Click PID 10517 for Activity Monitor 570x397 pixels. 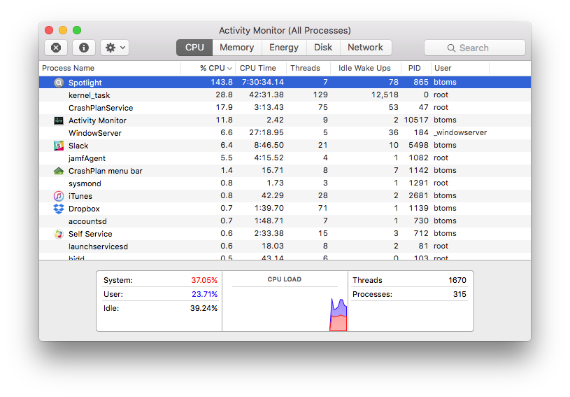point(416,120)
